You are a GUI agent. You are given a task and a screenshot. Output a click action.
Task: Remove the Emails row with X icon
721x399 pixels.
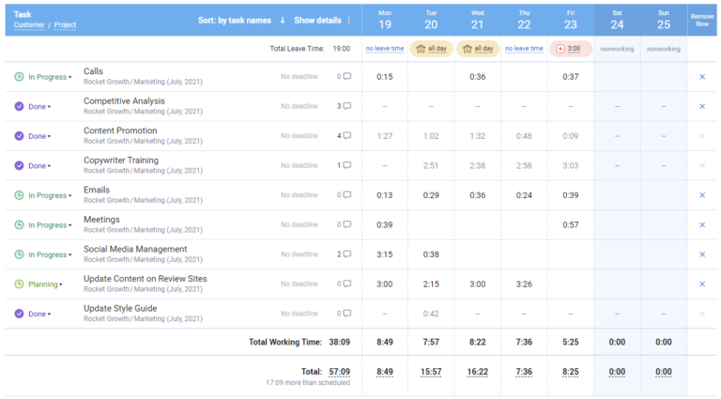[x=702, y=195]
